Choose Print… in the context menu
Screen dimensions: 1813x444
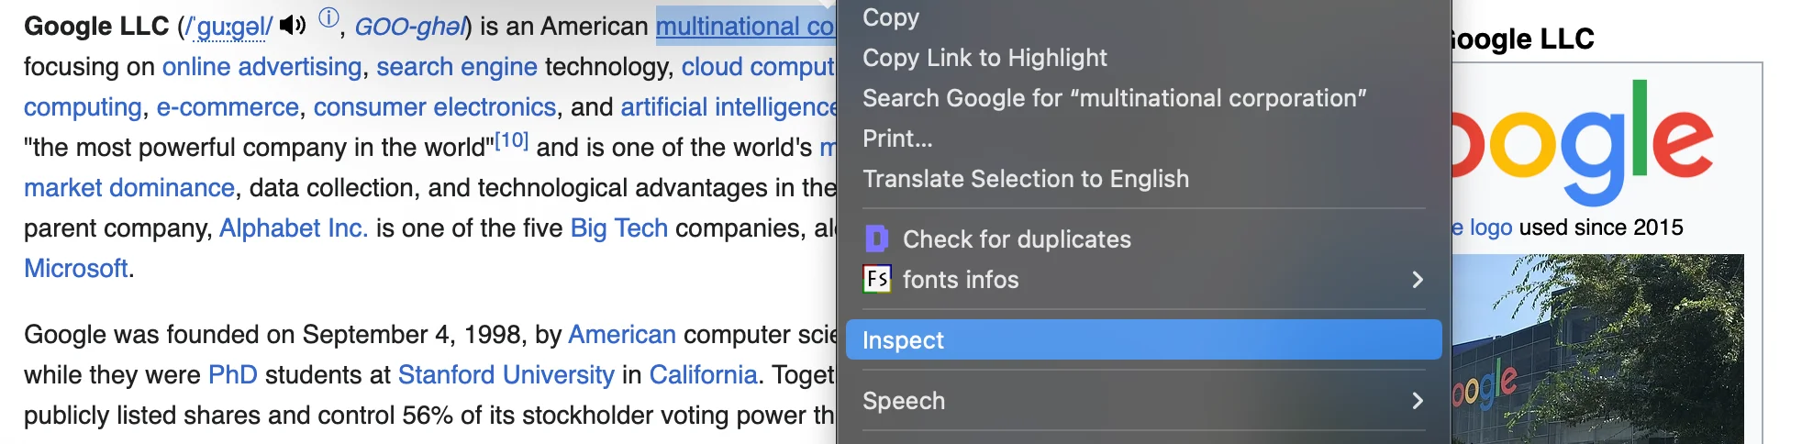[1143, 139]
